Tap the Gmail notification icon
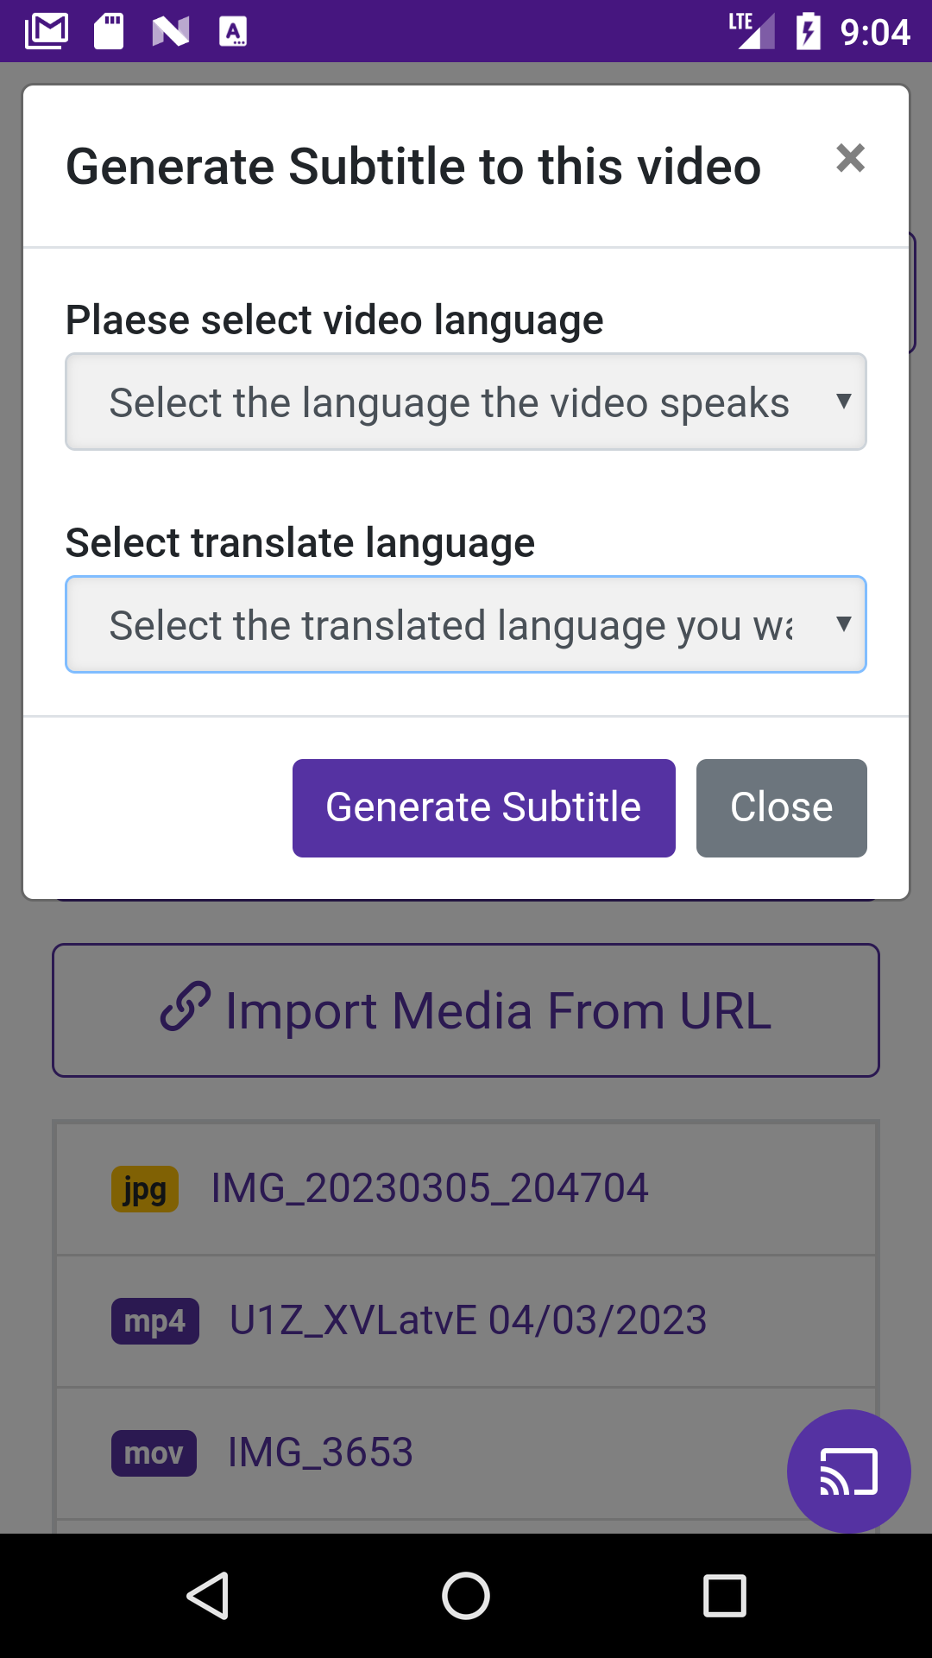932x1658 pixels. 47,32
